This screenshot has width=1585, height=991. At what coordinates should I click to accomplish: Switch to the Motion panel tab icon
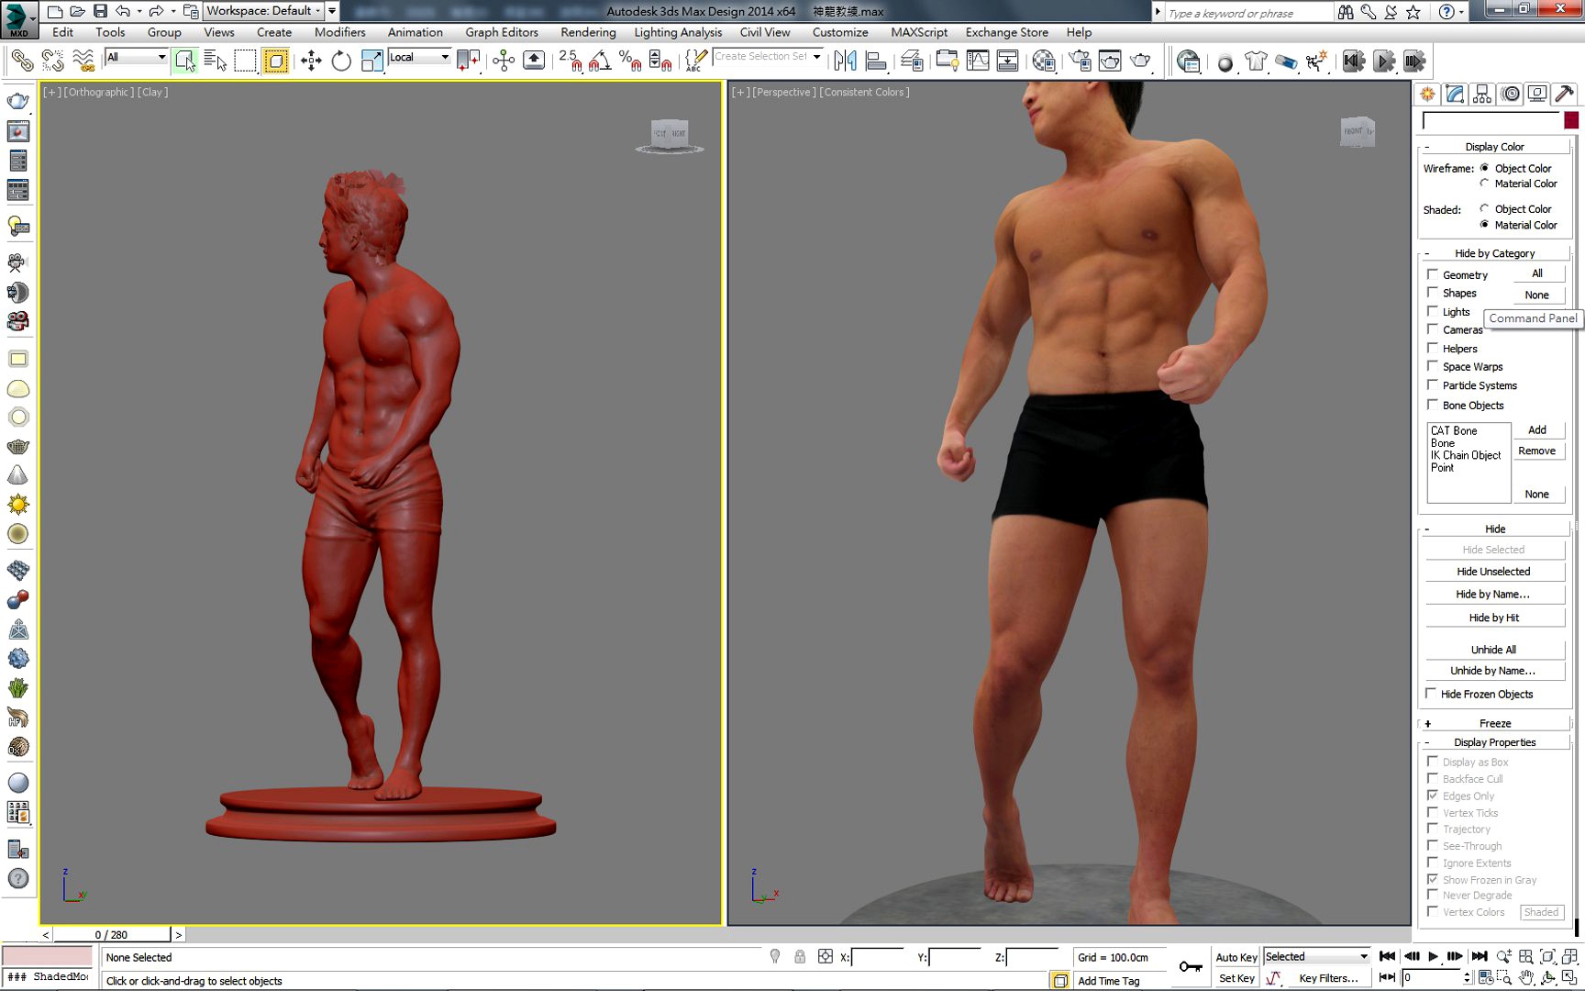pos(1510,94)
